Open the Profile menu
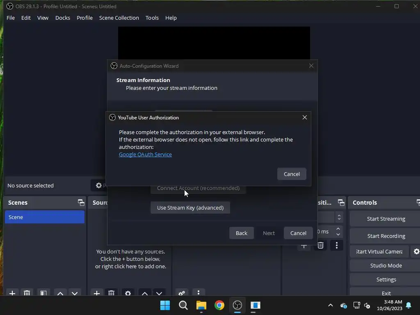The height and width of the screenshot is (315, 420). pos(84,18)
